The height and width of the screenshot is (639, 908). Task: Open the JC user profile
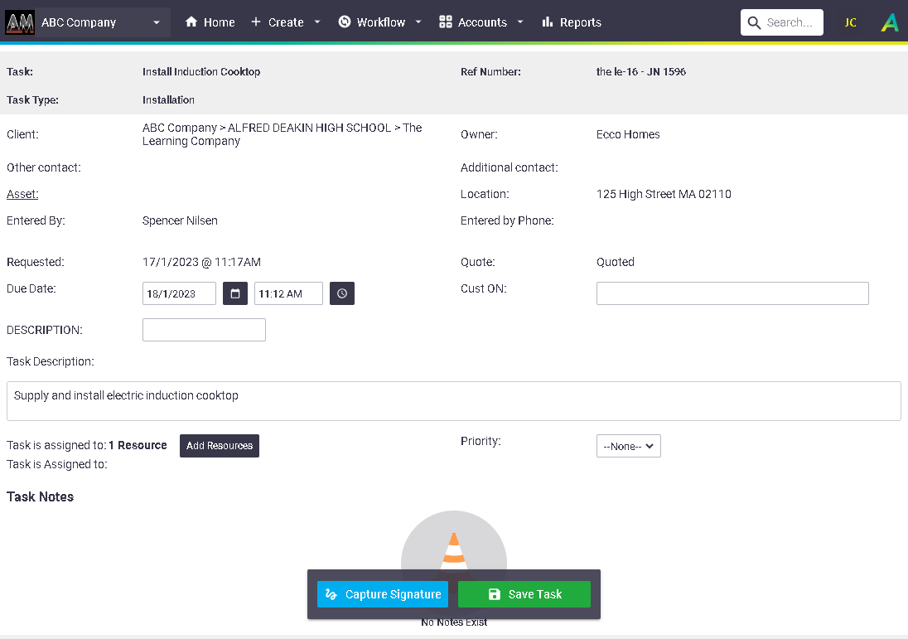(x=850, y=22)
